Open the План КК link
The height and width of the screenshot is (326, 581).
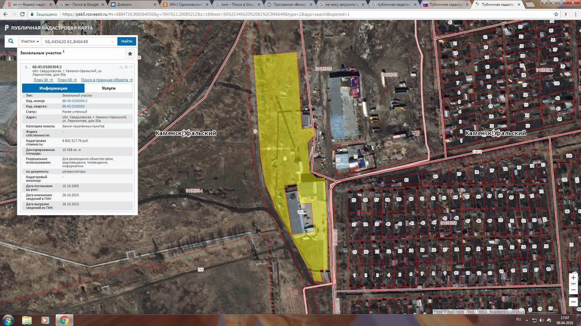click(x=67, y=80)
